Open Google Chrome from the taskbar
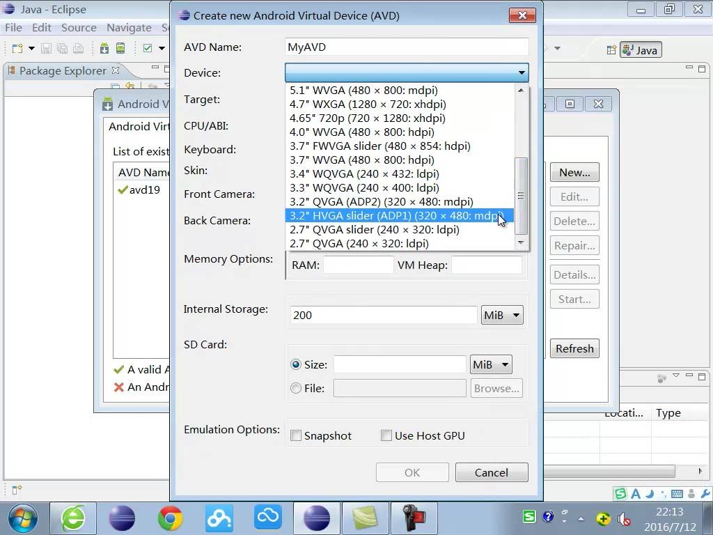Screen dimensions: 713x535 click(x=170, y=518)
